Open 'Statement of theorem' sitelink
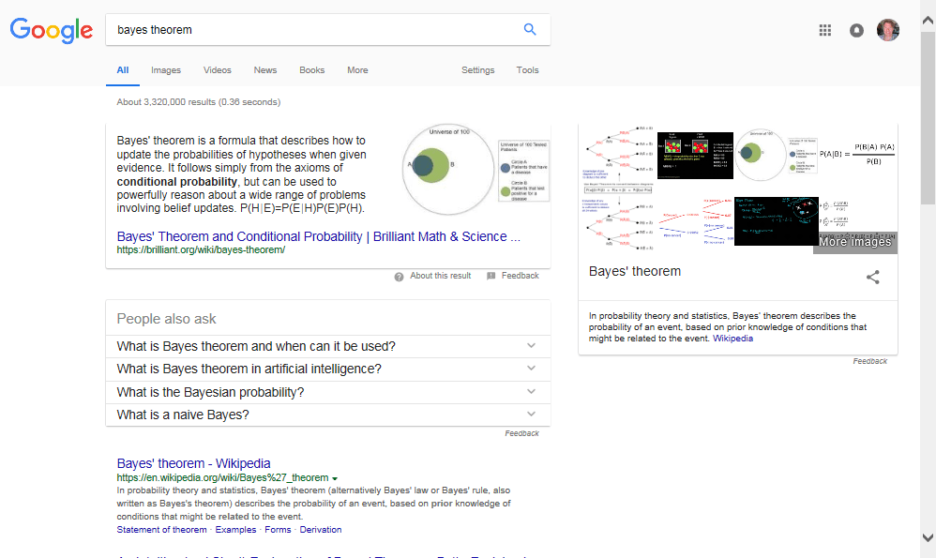This screenshot has width=936, height=558. [161, 529]
